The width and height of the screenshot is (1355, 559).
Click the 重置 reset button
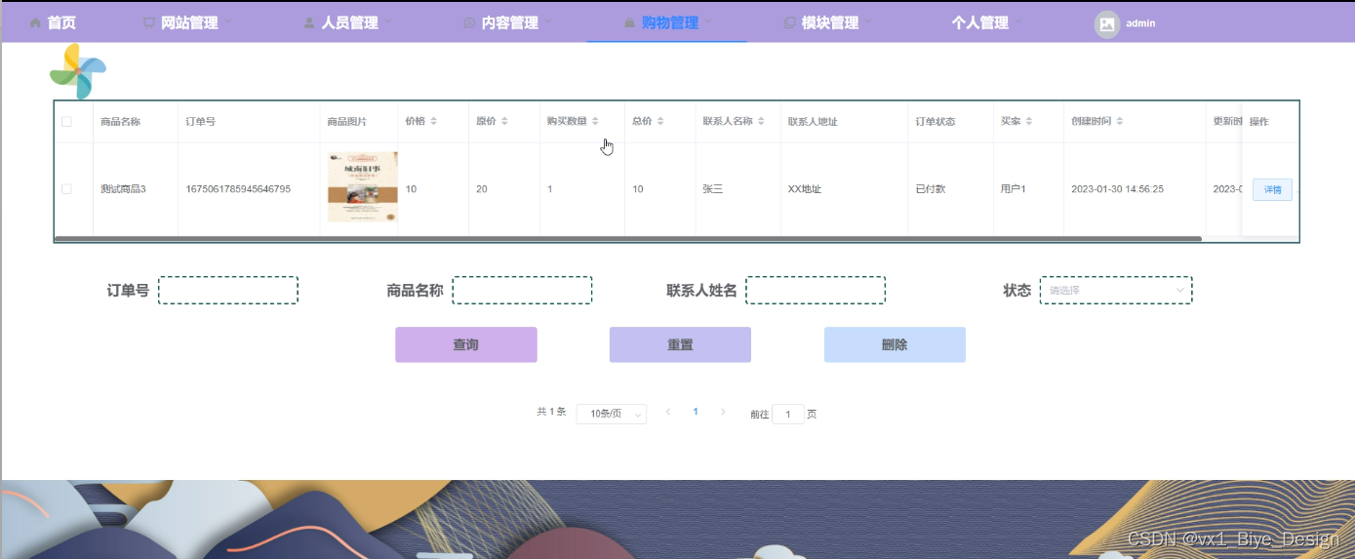[680, 344]
